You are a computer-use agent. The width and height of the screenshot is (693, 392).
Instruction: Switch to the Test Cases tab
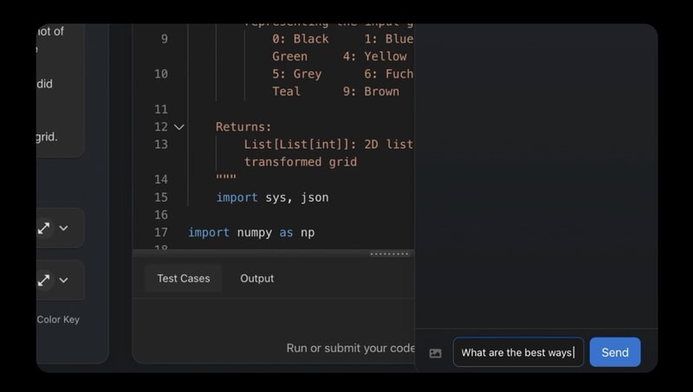[x=183, y=279]
